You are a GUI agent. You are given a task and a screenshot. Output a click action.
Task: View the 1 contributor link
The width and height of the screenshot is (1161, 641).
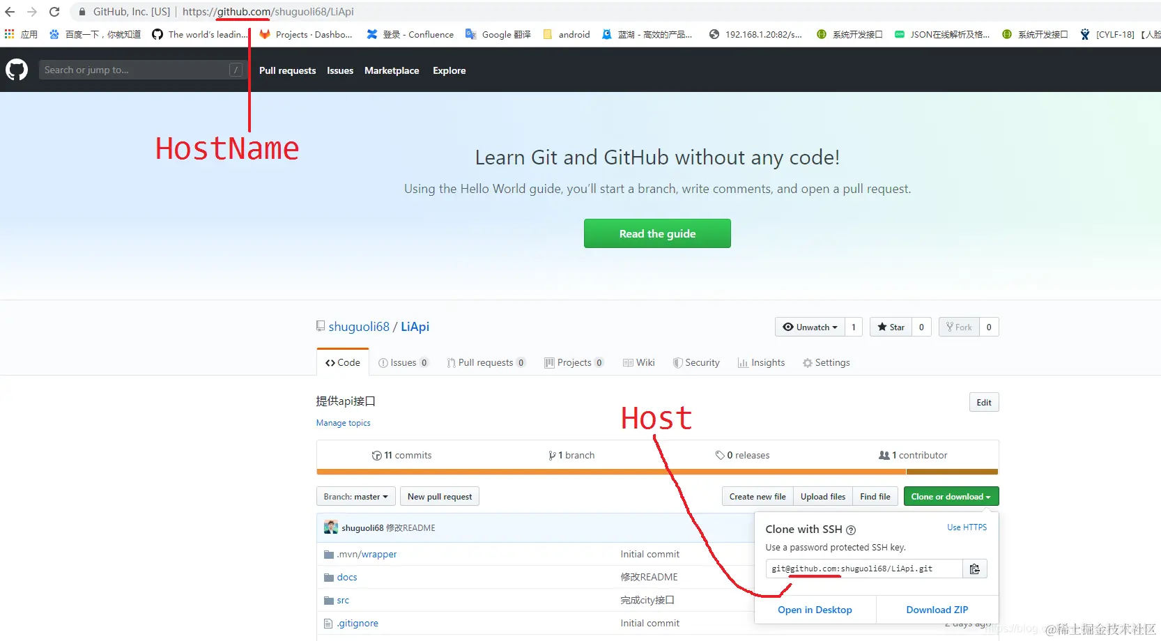[x=913, y=455]
